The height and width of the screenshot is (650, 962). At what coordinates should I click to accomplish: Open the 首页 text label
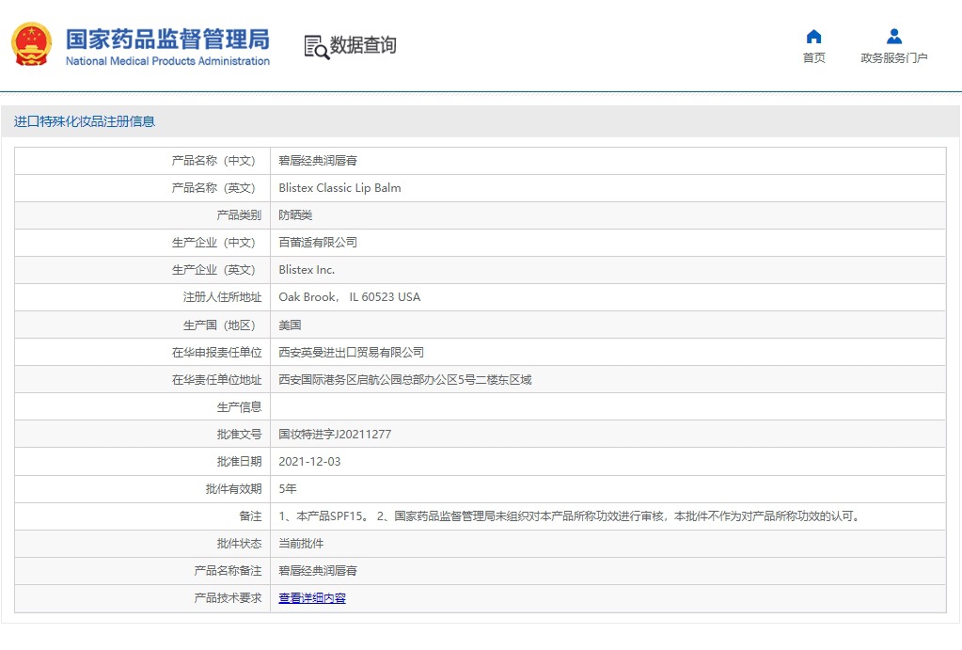[x=813, y=58]
